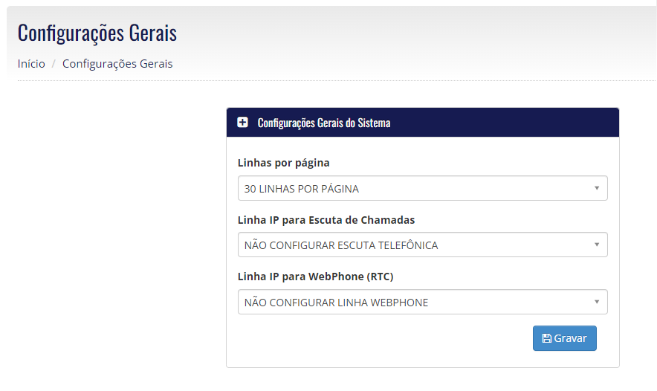Select the 30 LINHAS POR PÁGINA combo box
The width and height of the screenshot is (657, 391).
tap(422, 188)
